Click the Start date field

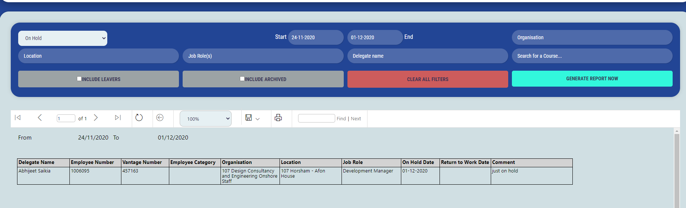pos(316,37)
